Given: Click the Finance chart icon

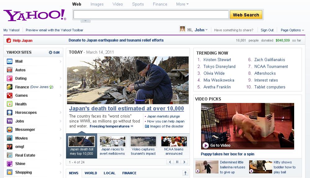Looking at the screenshot, I should 10,87.
